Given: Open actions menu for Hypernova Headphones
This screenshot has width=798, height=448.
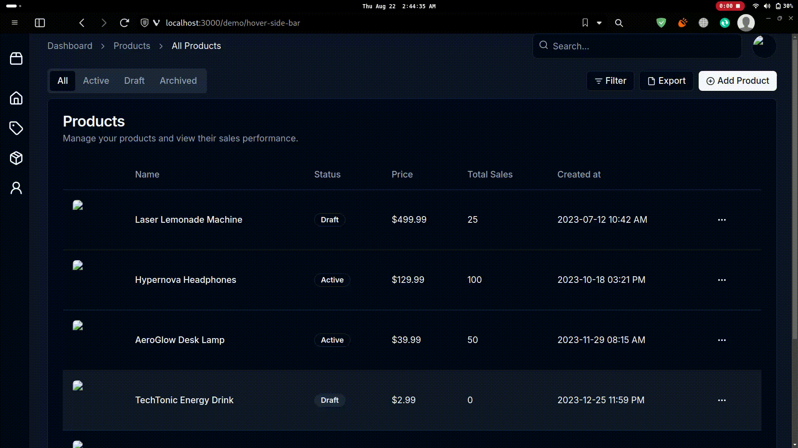Looking at the screenshot, I should [x=722, y=280].
